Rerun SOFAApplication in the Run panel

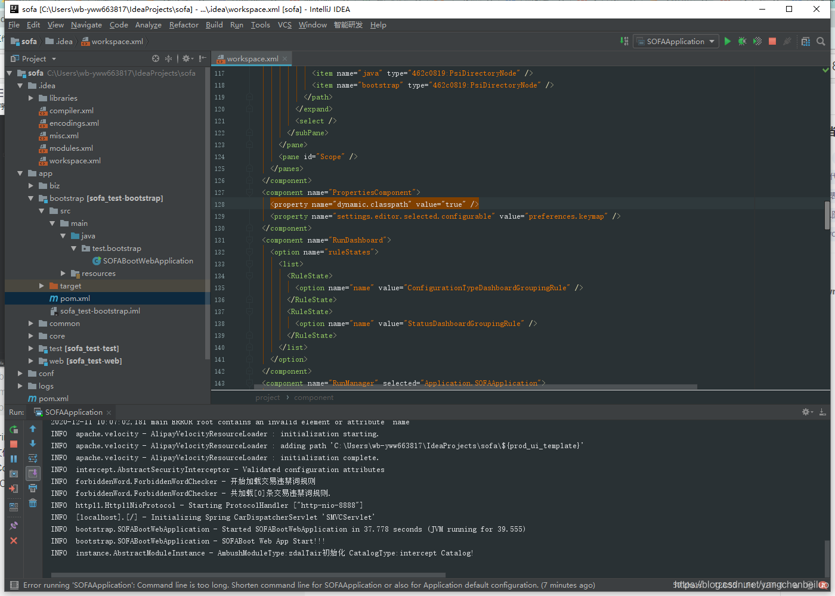pos(14,429)
